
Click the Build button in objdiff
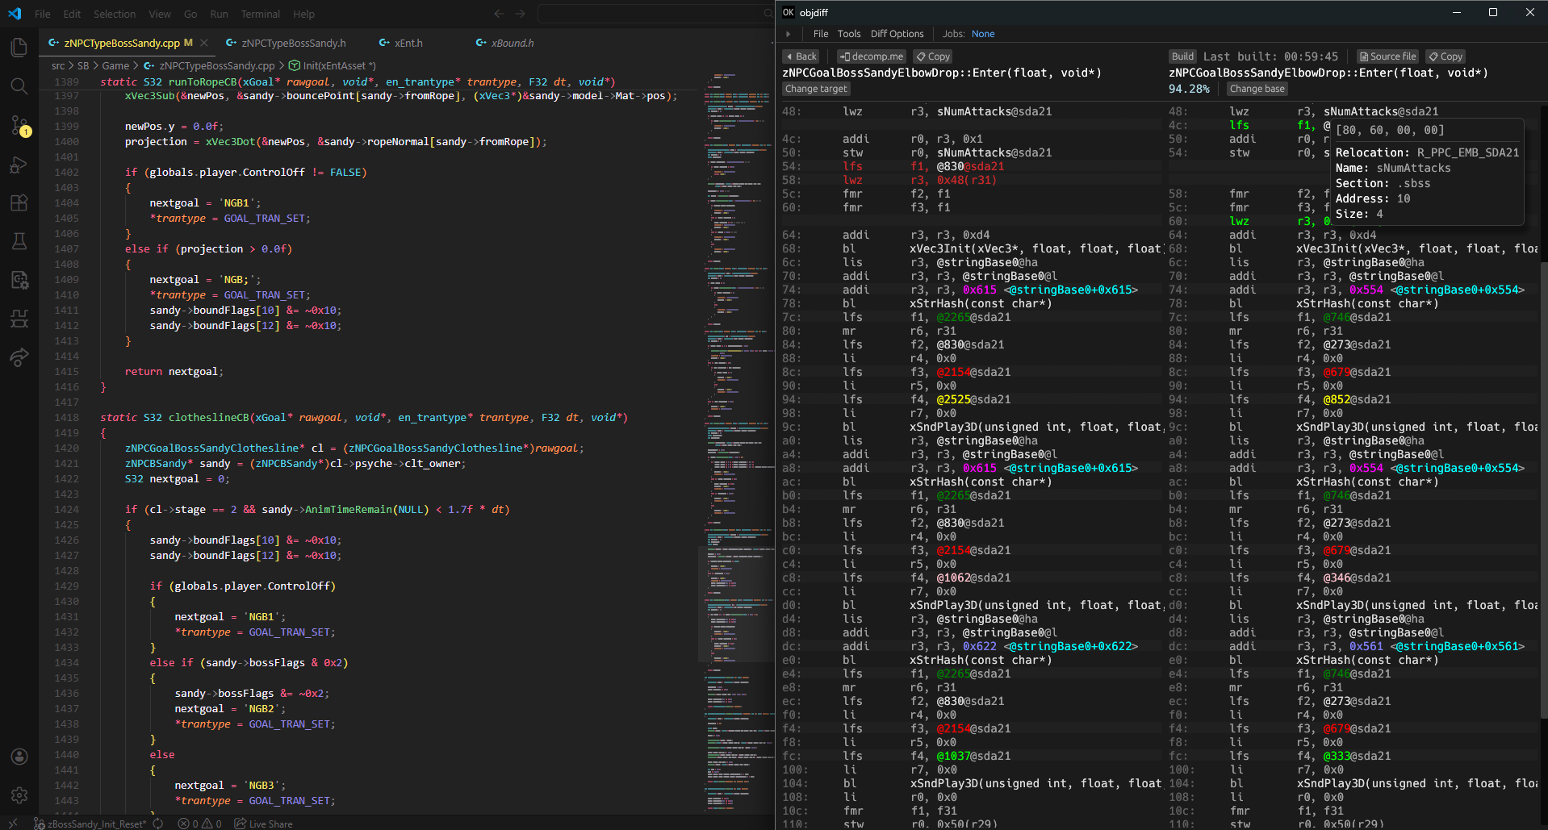1182,56
